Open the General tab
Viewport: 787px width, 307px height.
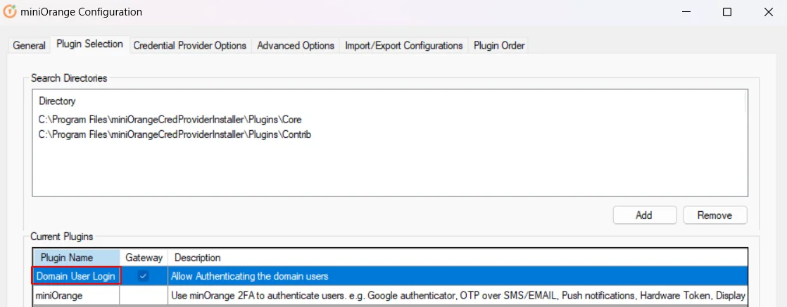coord(29,45)
